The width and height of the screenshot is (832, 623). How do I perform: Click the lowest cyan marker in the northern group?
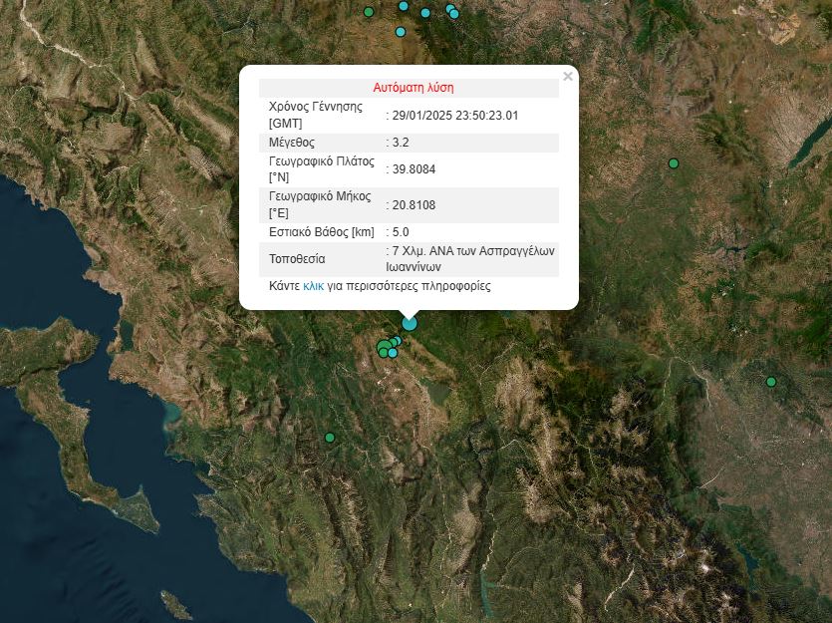(x=401, y=32)
